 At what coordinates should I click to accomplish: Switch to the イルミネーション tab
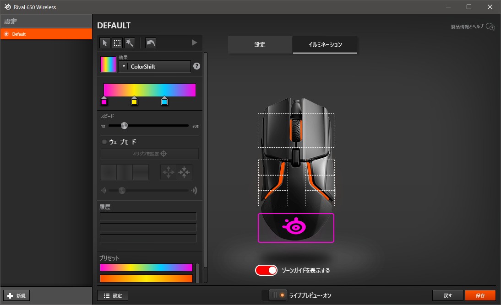(325, 45)
